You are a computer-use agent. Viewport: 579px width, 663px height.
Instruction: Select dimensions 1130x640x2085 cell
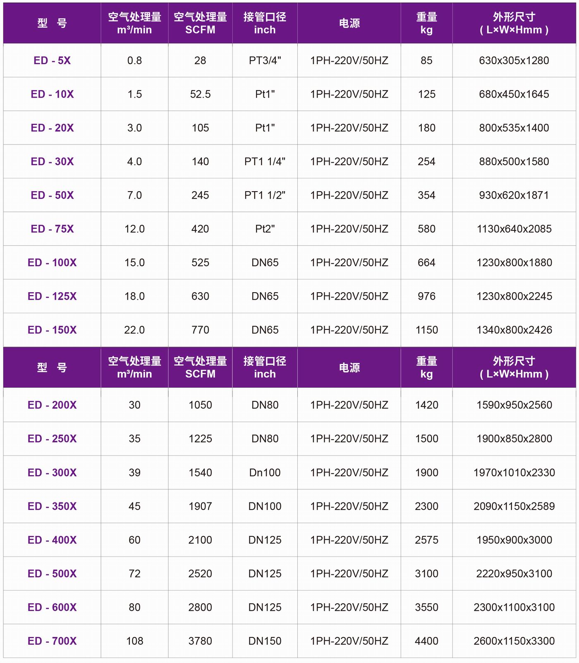point(514,229)
